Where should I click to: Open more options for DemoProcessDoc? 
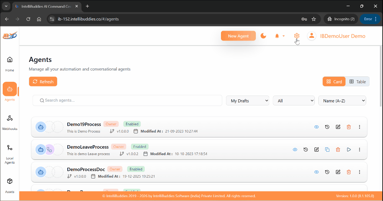(359, 172)
